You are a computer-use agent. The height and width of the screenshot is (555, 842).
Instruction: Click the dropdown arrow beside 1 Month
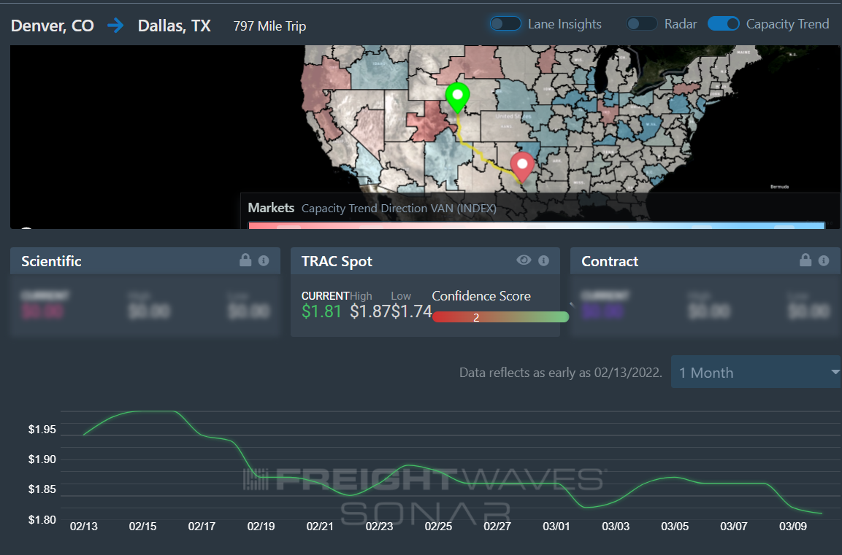coord(835,372)
